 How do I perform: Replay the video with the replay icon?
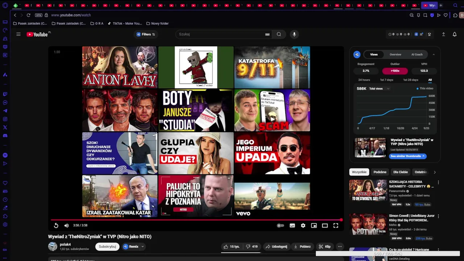(56, 225)
